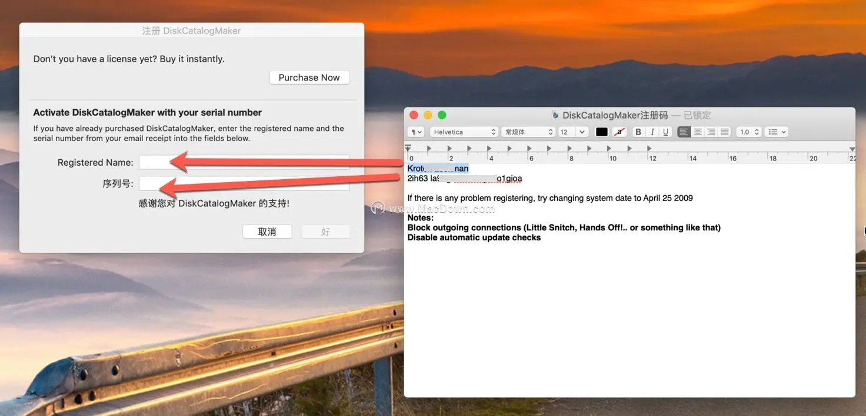The height and width of the screenshot is (416, 866).
Task: Click 'Activate DiskCatalogMaker with your serial number' heading
Action: coord(148,112)
